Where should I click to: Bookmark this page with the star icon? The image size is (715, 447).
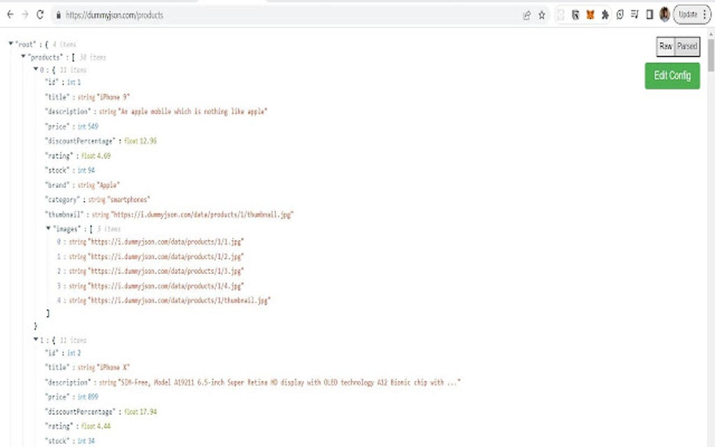tap(542, 15)
